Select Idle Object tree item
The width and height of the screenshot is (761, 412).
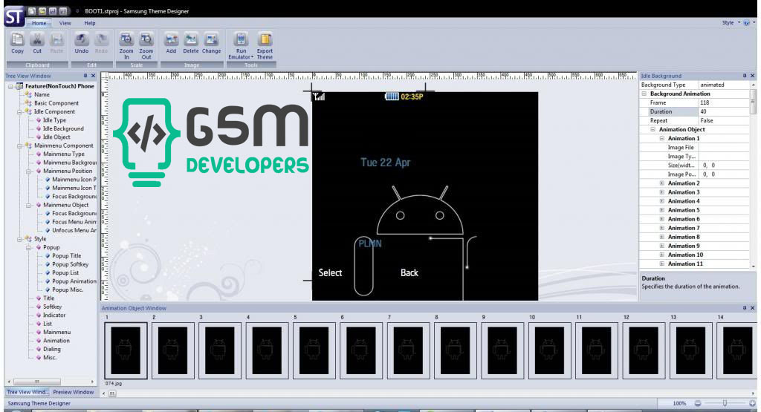56,137
